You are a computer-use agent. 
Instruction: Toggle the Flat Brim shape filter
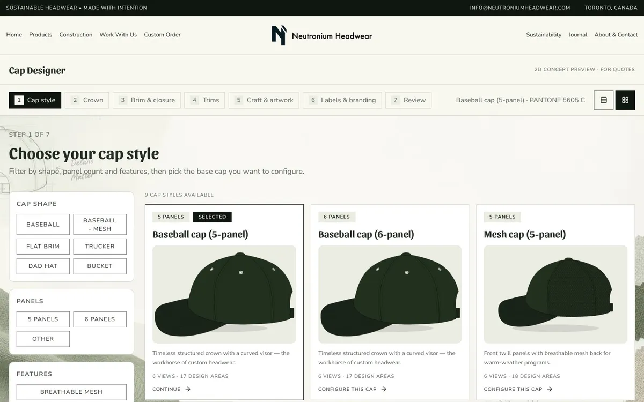click(x=43, y=247)
